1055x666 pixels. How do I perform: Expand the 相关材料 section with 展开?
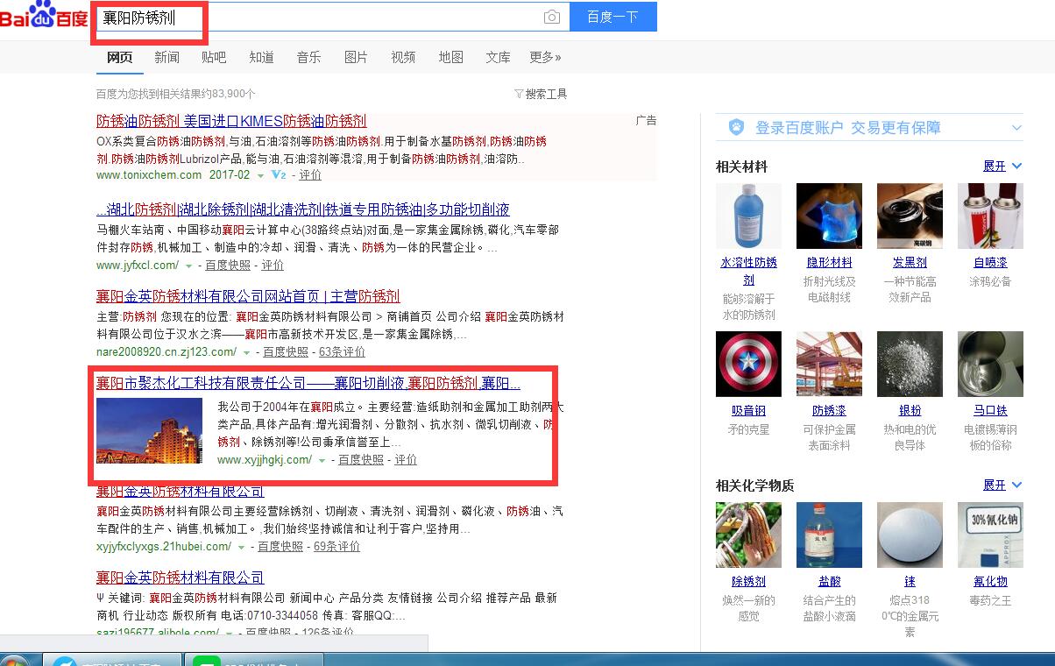pos(1002,166)
